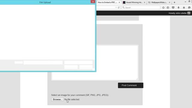This screenshot has width=192, height=108.
Task: Reload the current page
Action: pyautogui.click(x=119, y=7)
